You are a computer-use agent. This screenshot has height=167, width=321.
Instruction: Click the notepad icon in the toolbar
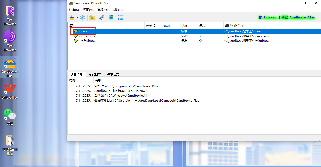(x=111, y=18)
